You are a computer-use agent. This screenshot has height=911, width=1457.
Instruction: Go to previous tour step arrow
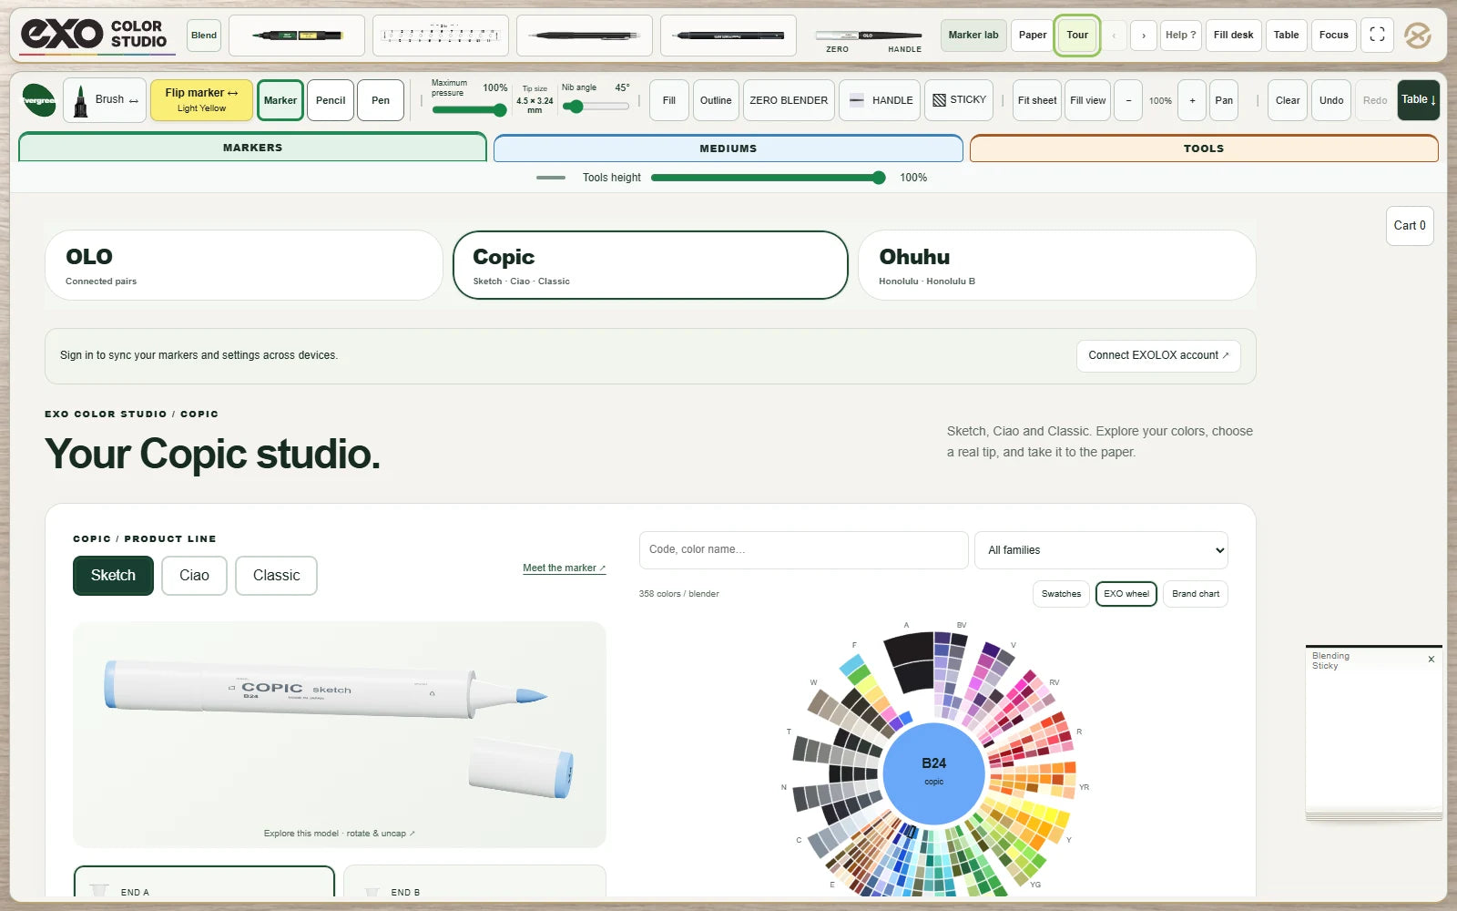point(1114,36)
